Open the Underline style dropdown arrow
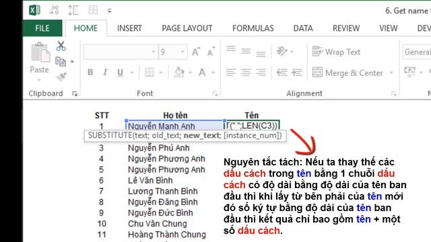431x242 pixels. coord(132,73)
